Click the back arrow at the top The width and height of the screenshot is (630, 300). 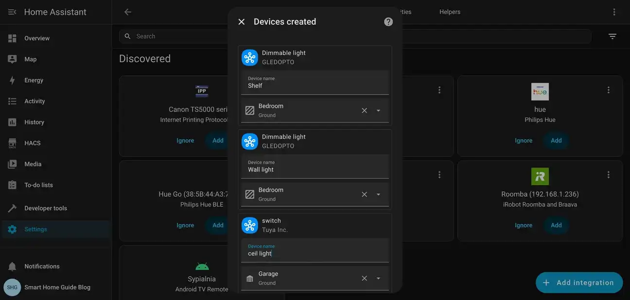coord(127,11)
